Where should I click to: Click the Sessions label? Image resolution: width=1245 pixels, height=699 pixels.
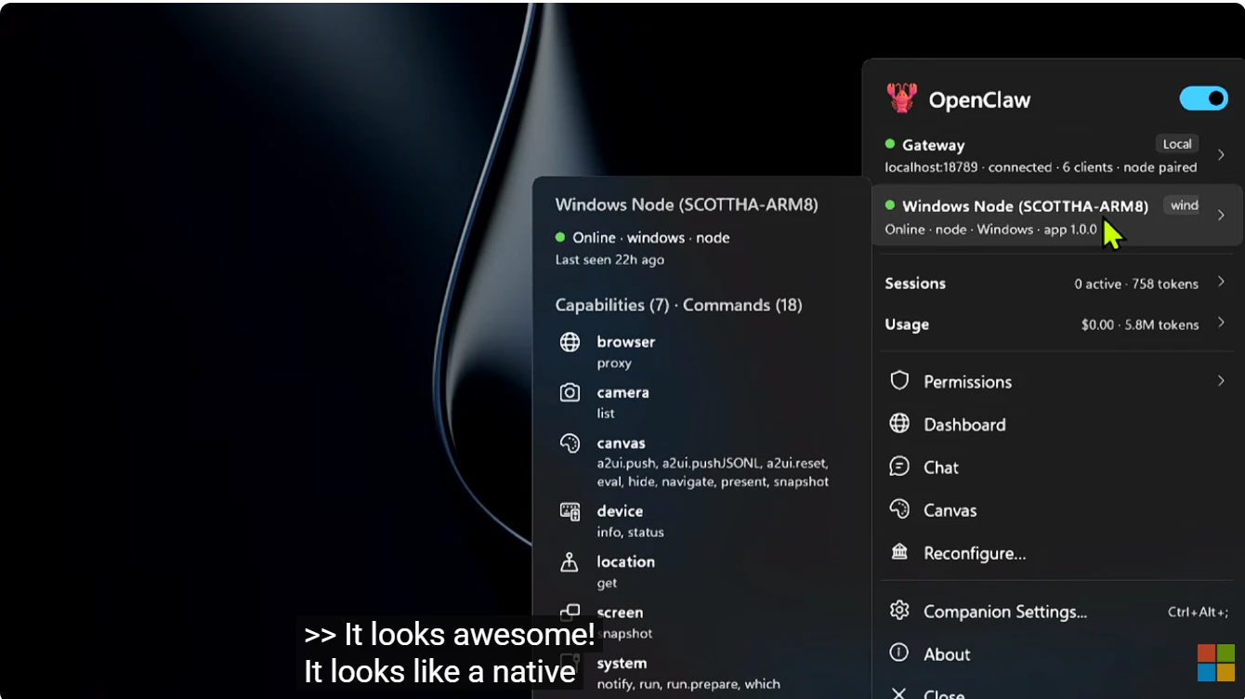pyautogui.click(x=915, y=284)
